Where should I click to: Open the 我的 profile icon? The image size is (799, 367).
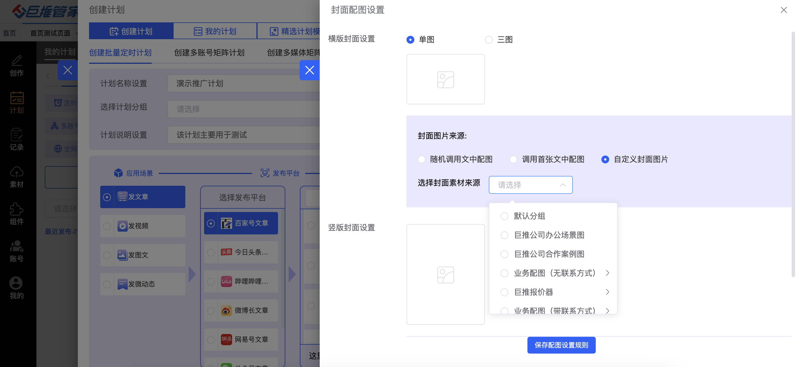click(16, 283)
